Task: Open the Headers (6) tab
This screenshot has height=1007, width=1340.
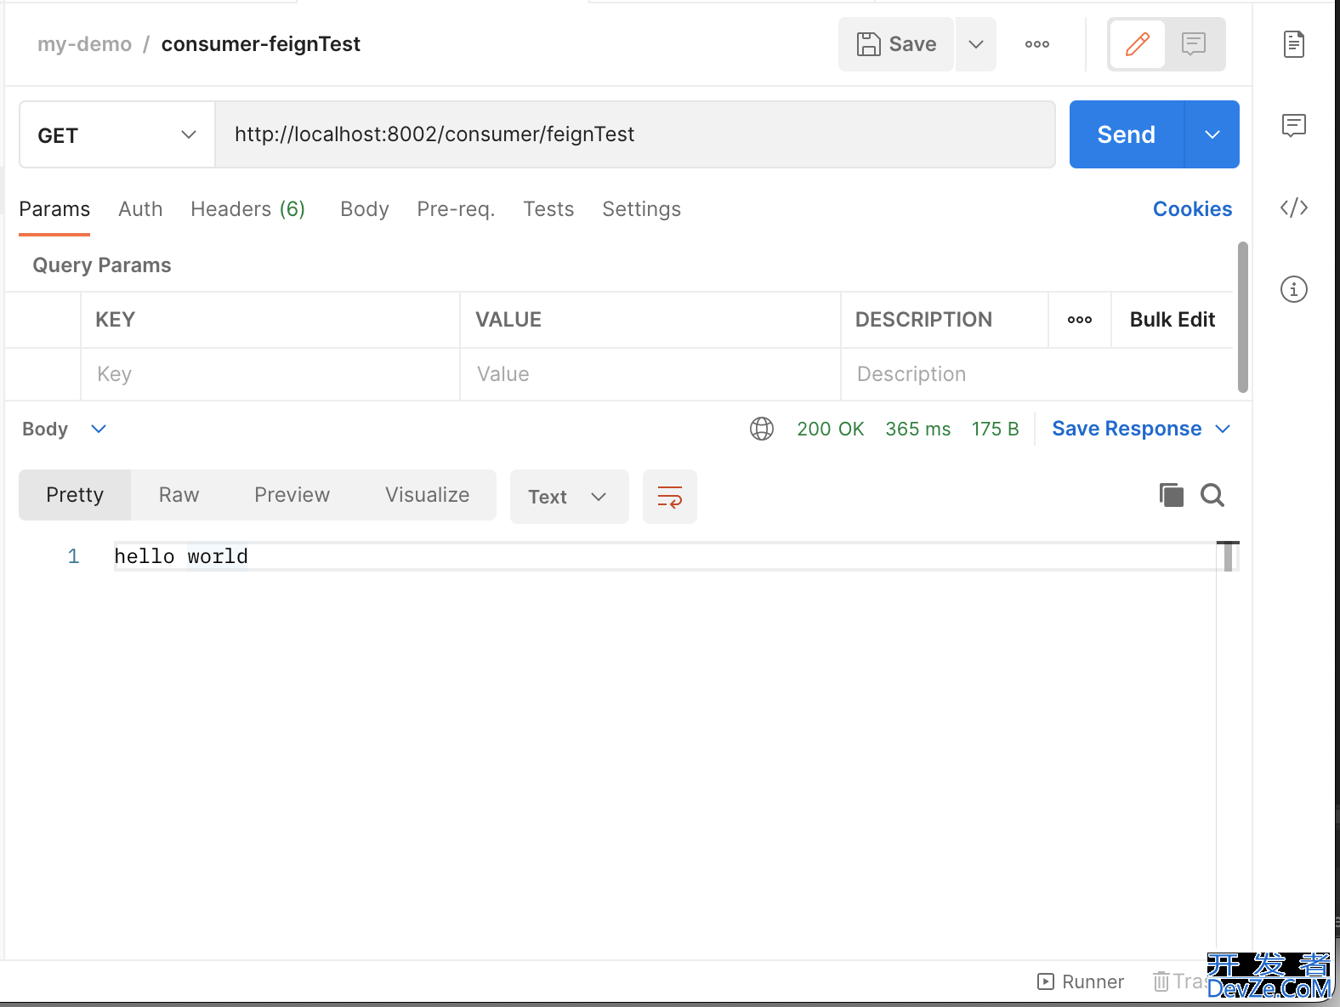Action: [247, 209]
